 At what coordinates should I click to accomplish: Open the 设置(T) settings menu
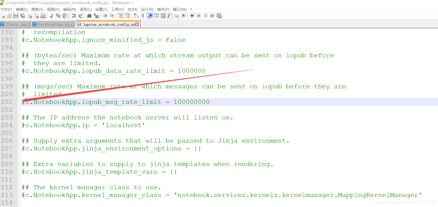(101, 9)
